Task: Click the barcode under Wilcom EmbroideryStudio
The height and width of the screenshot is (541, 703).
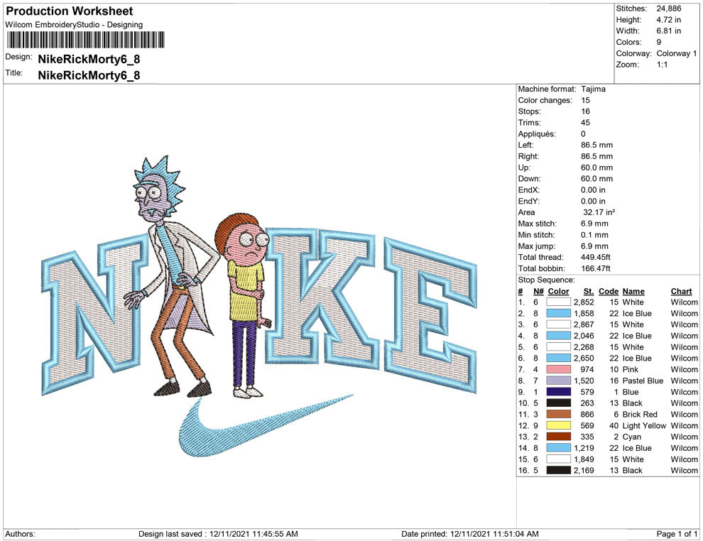Action: [x=85, y=40]
